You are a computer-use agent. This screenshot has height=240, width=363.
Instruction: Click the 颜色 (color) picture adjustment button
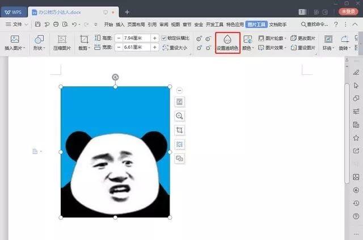pos(248,43)
